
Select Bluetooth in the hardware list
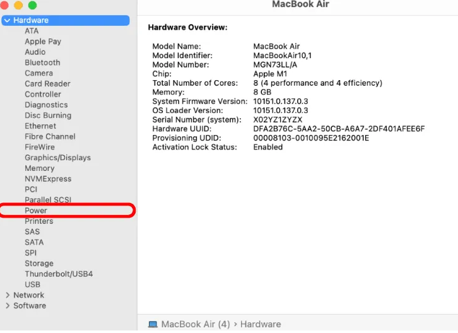(x=42, y=62)
